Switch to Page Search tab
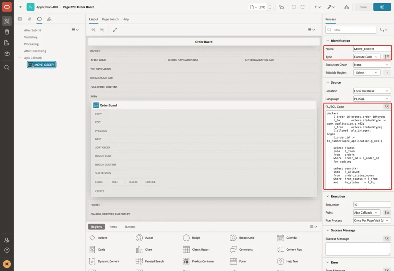Image resolution: width=394 pixels, height=271 pixels. coord(110,19)
